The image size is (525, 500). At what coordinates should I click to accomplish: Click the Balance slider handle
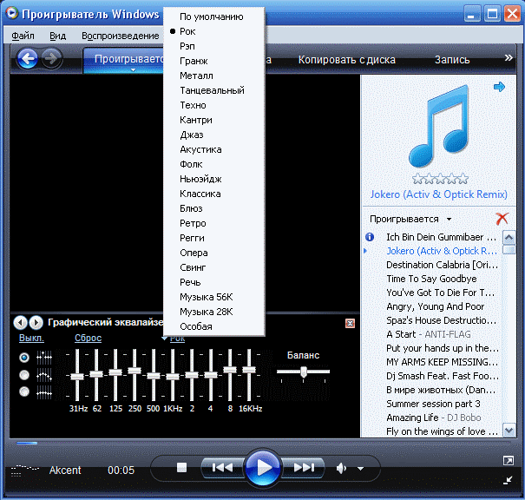tap(304, 372)
